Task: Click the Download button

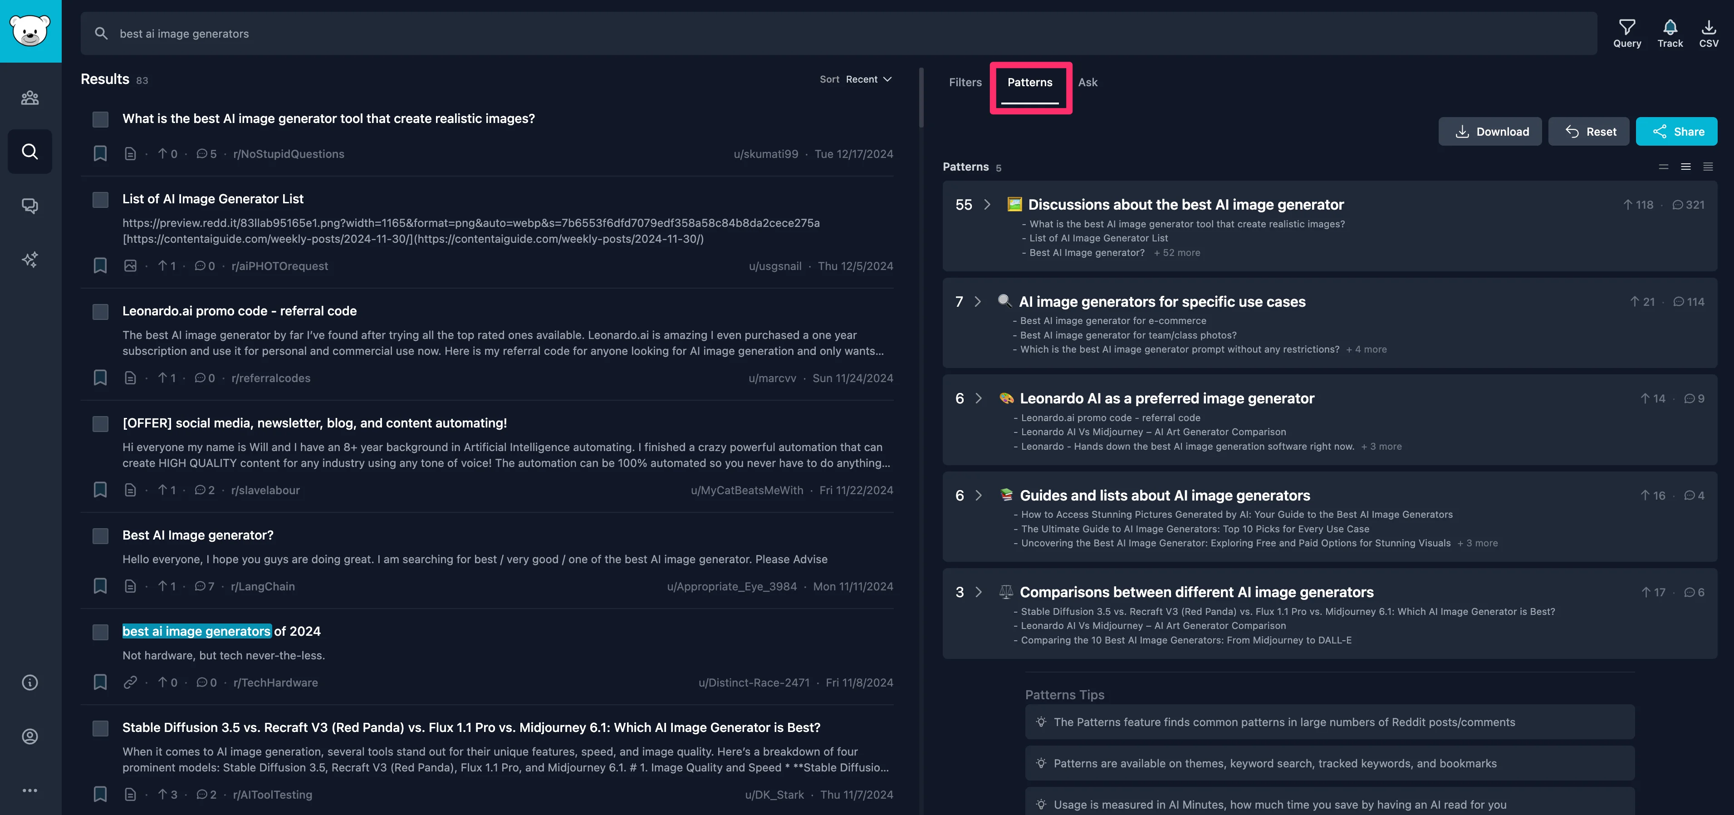Action: pos(1489,131)
